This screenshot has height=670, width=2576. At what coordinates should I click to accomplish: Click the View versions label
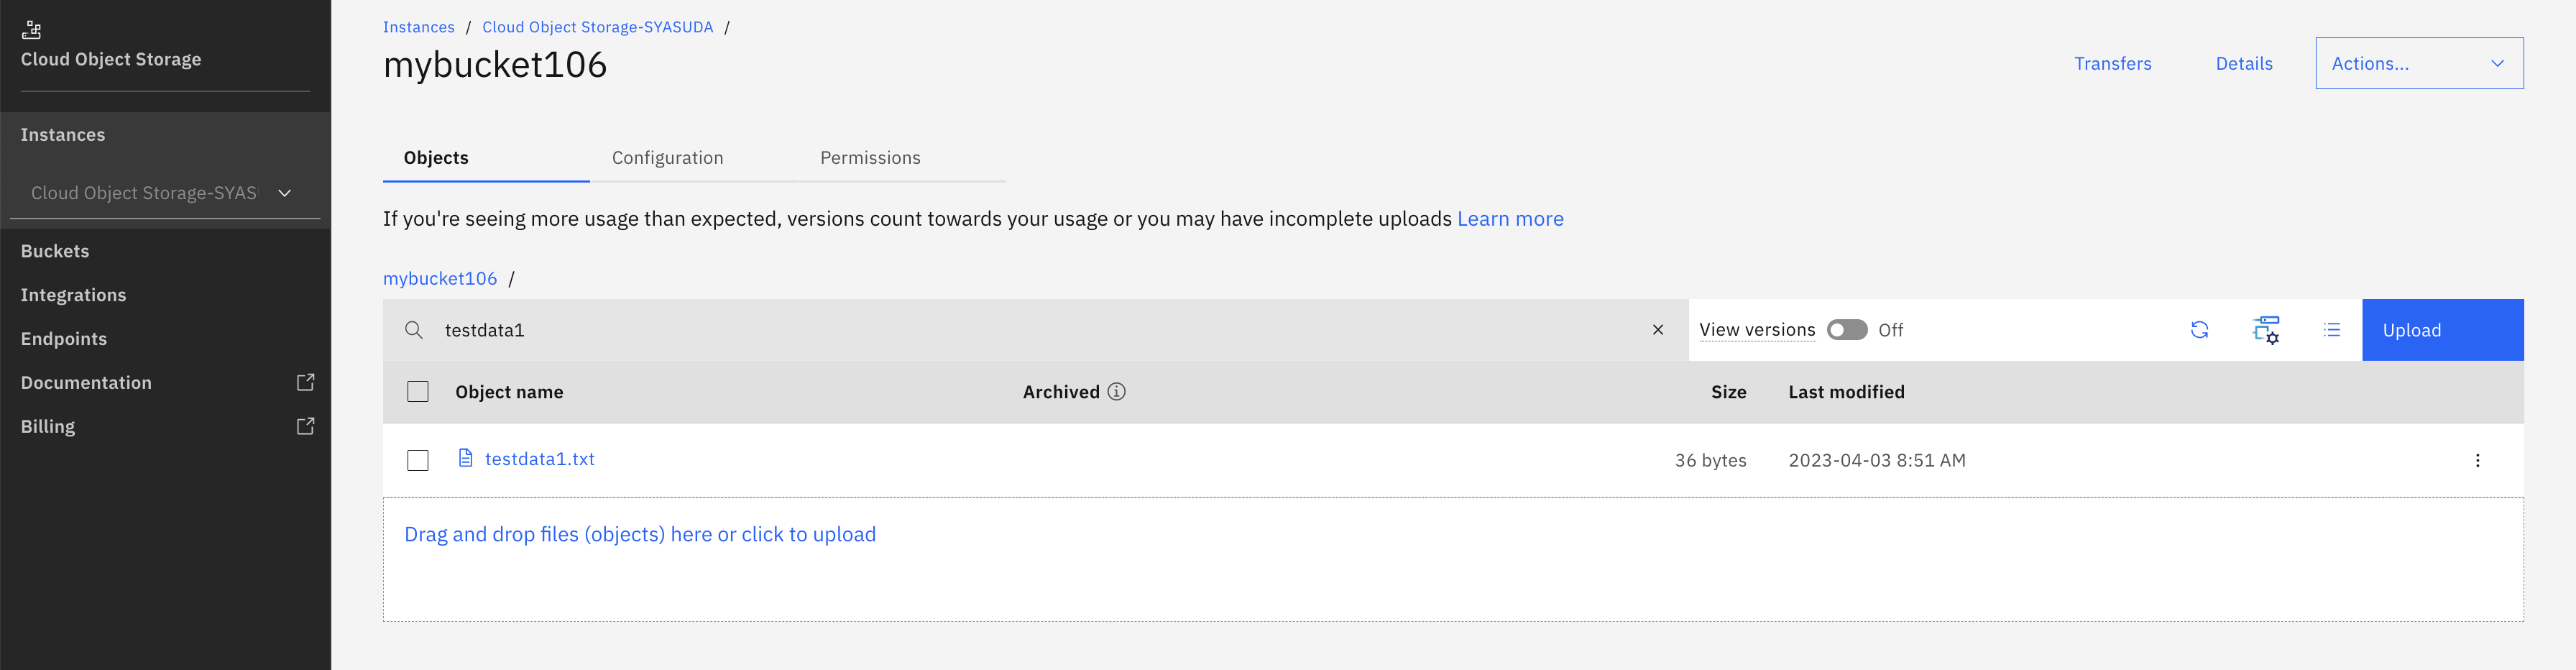(x=1757, y=330)
